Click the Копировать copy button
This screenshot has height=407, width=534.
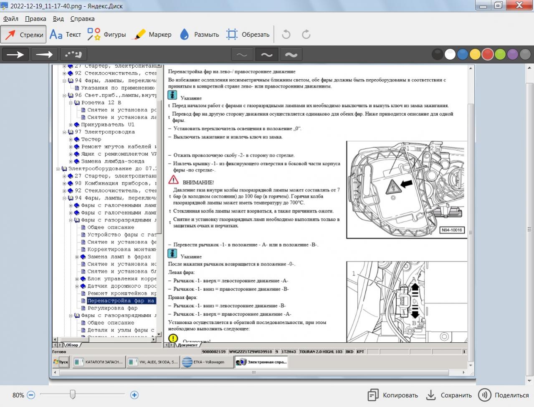click(392, 395)
